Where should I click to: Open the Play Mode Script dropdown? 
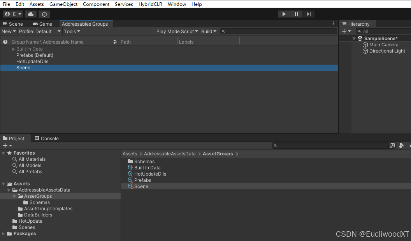pos(177,31)
